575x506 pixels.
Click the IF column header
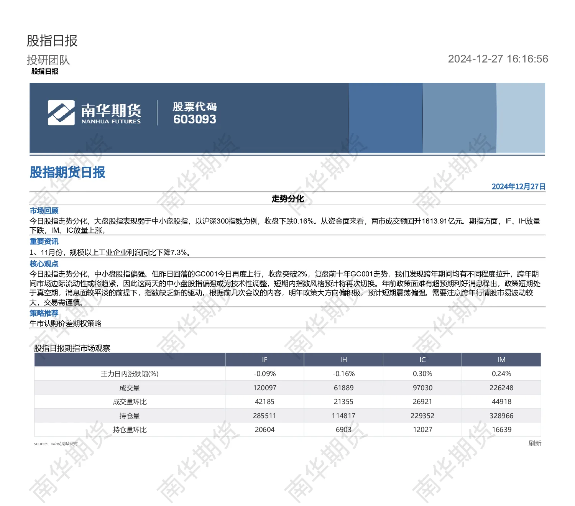[x=264, y=360]
